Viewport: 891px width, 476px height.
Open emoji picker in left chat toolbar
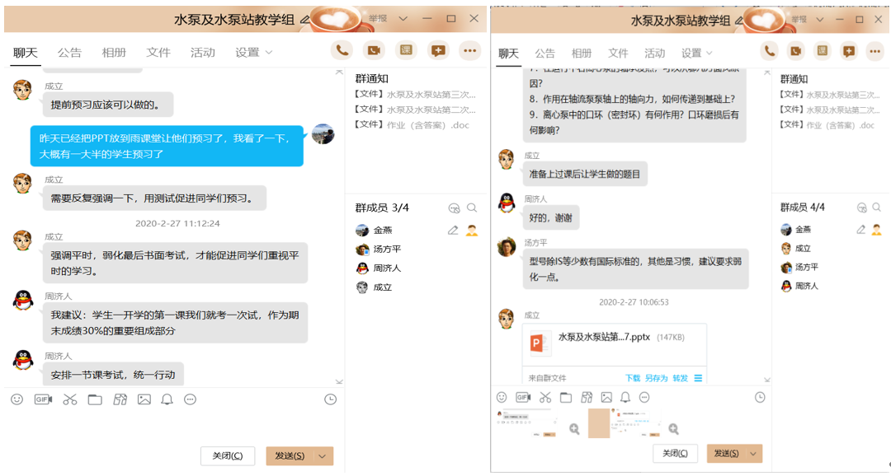(x=16, y=399)
